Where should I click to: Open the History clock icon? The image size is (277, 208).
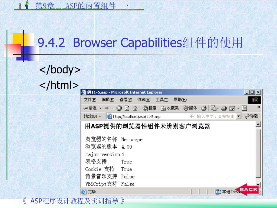point(204,108)
